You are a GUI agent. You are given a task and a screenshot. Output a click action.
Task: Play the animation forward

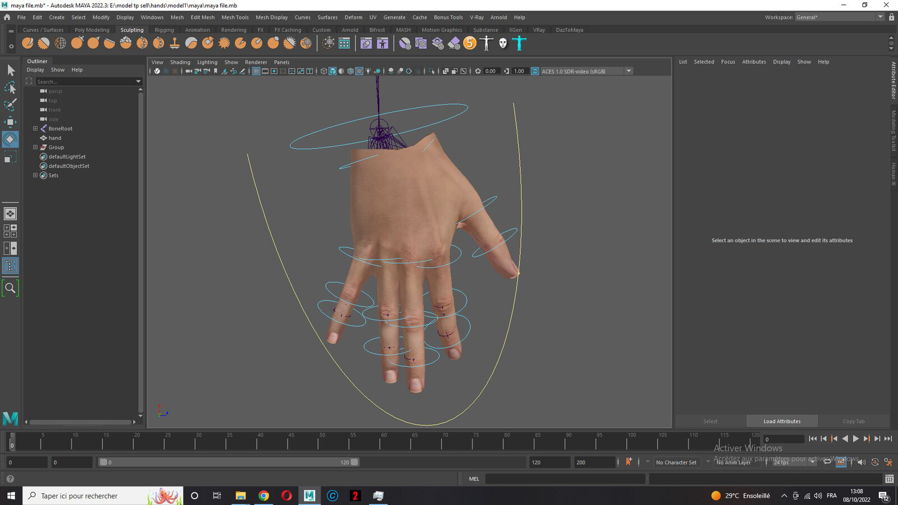tap(856, 439)
